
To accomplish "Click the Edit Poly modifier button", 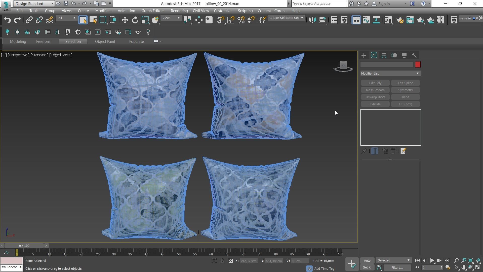I will [x=375, y=83].
